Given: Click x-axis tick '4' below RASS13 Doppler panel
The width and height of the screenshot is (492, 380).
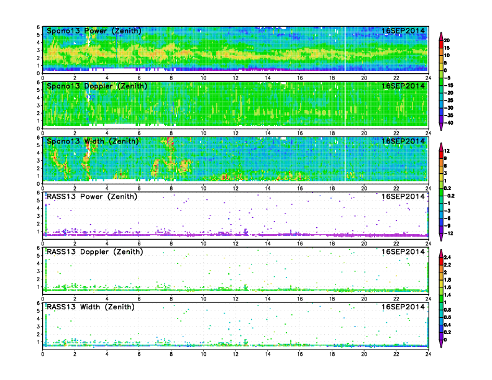Looking at the screenshot, I should [x=107, y=299].
